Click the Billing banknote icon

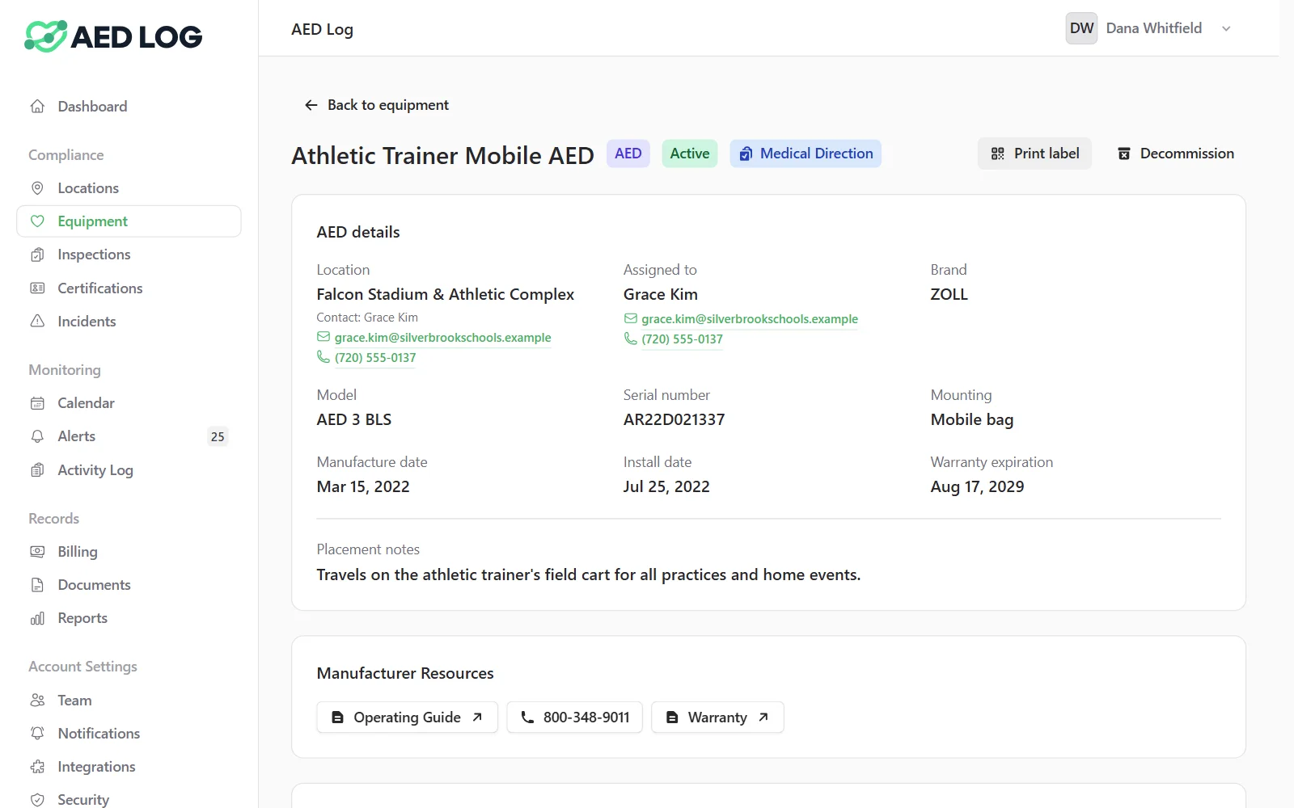[37, 552]
